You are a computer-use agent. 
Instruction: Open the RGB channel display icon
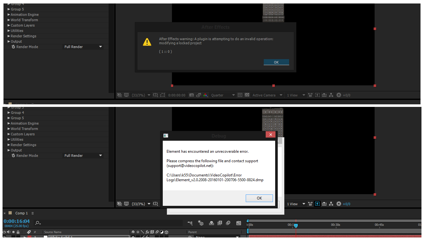(206, 95)
